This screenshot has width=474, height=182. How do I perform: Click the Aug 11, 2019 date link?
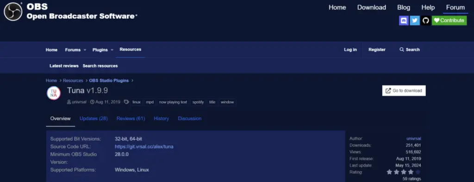[x=108, y=102]
